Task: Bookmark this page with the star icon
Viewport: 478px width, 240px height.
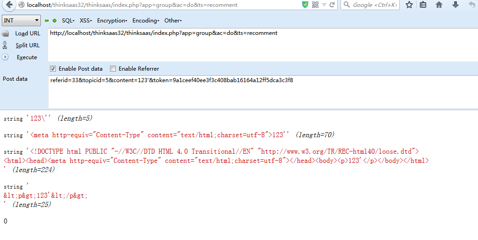Action: [x=409, y=5]
